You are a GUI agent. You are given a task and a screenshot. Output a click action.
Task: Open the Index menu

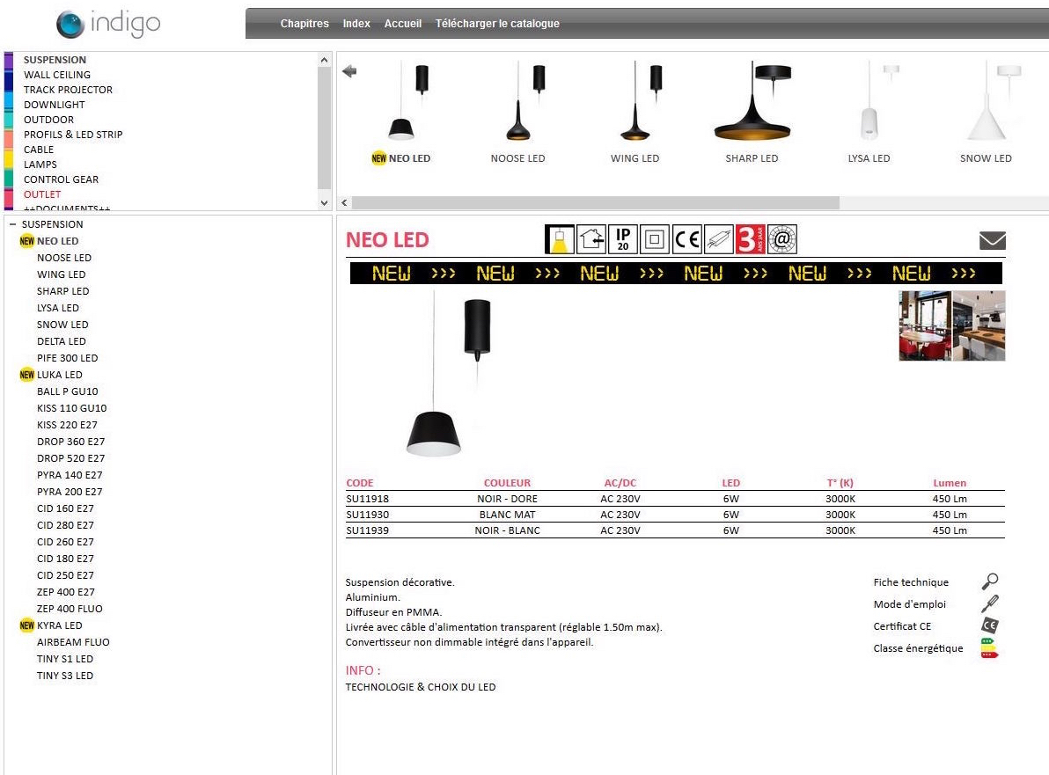click(356, 24)
